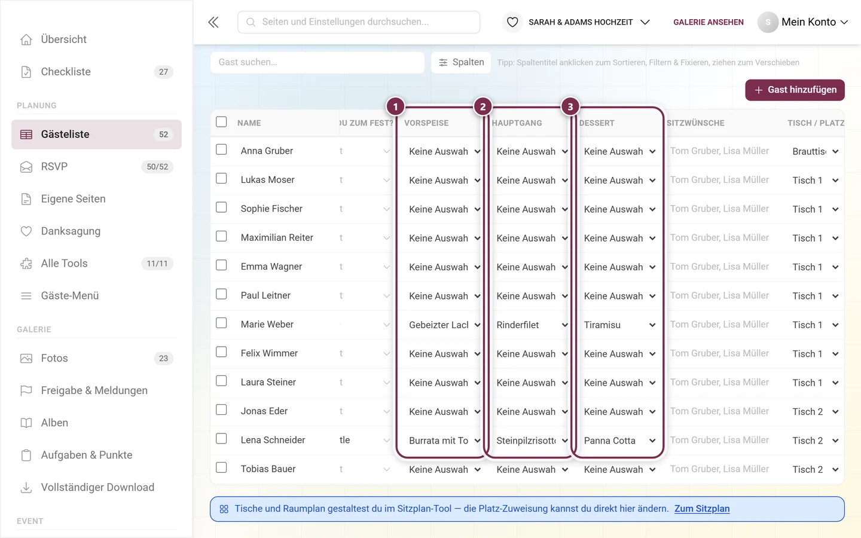
Task: Open the Spalten column settings button
Action: [461, 62]
